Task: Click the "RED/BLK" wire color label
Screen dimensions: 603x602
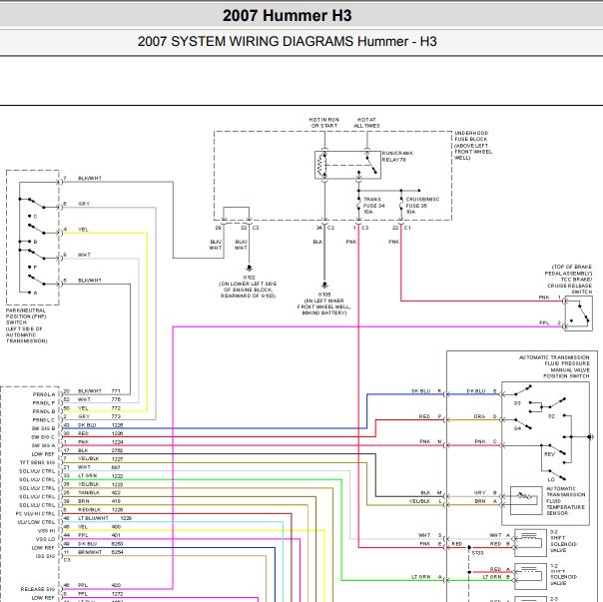Action: click(x=89, y=510)
